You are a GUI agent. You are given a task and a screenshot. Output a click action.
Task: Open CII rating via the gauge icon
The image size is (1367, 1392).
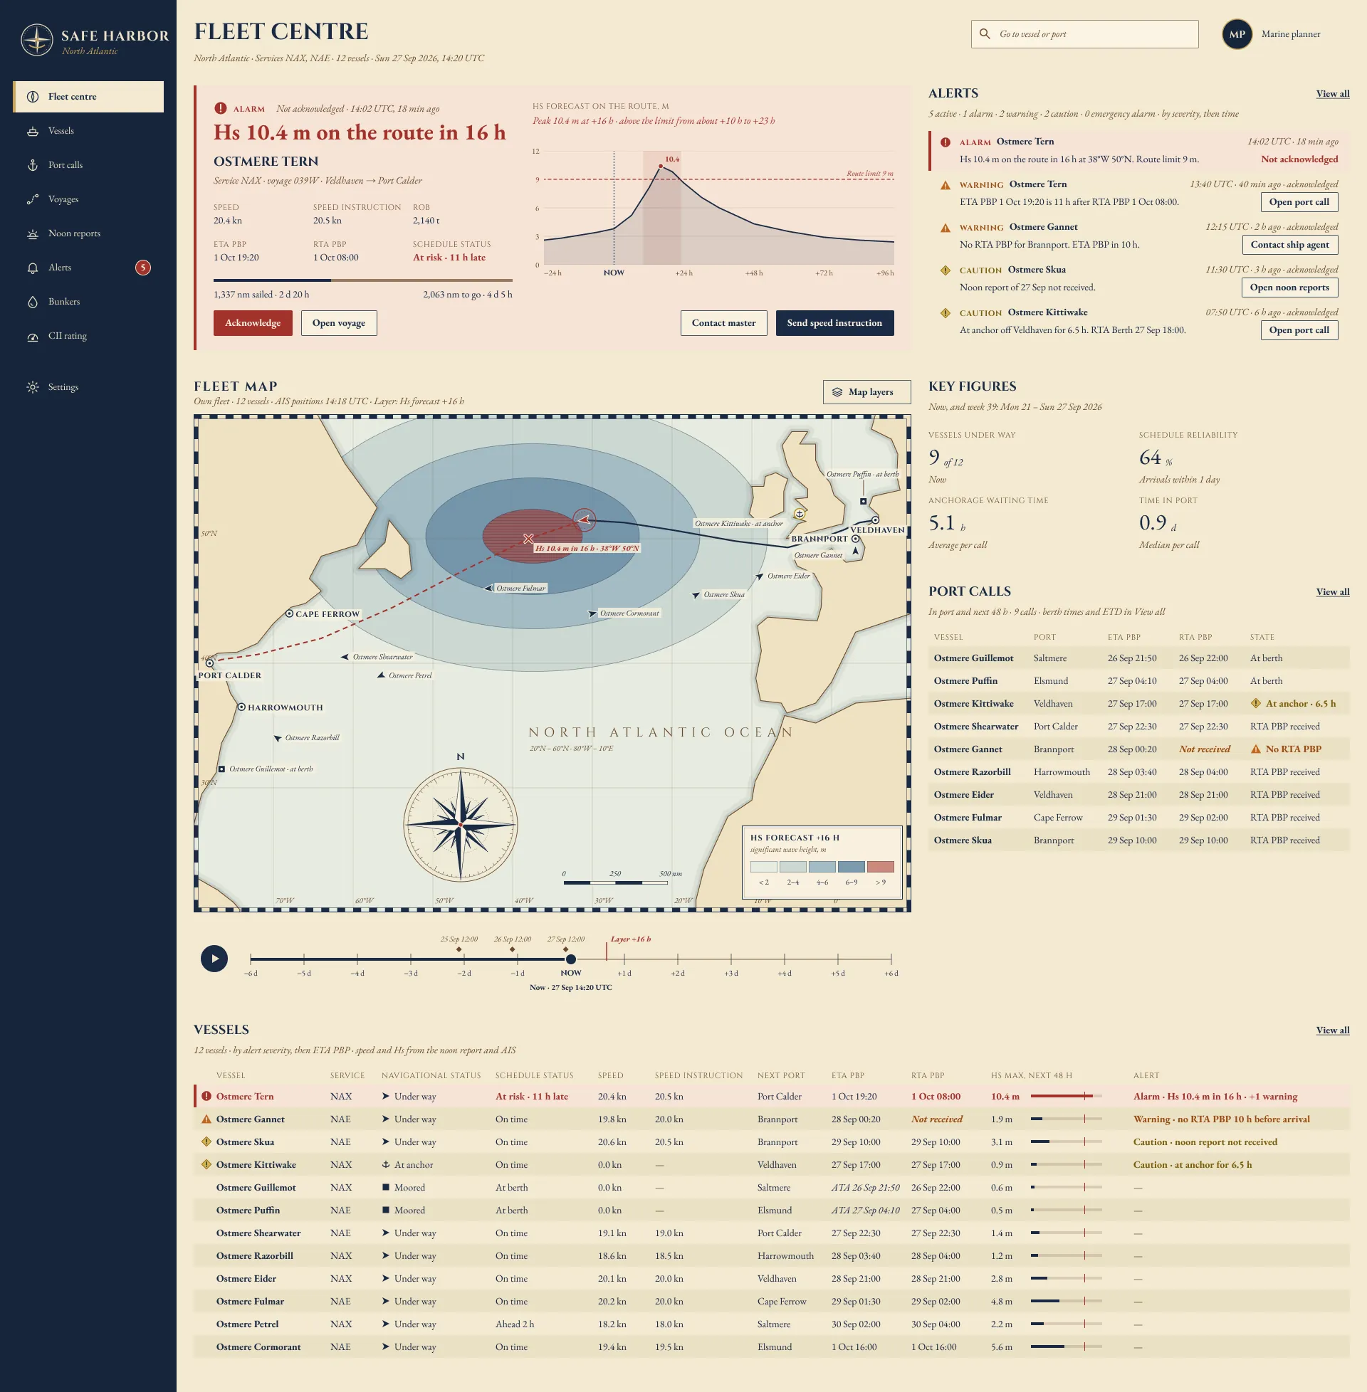pos(32,337)
